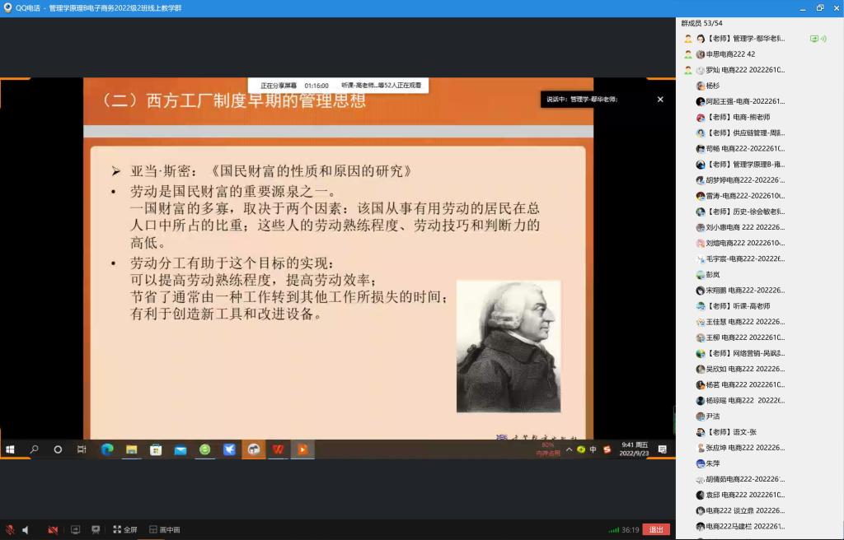This screenshot has width=844, height=540.
Task: Click the Windows Start button
Action: click(x=10, y=449)
